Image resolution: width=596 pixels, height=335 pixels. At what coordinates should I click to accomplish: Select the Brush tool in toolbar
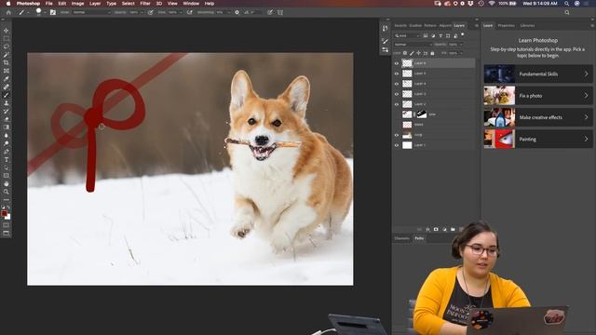coord(7,95)
